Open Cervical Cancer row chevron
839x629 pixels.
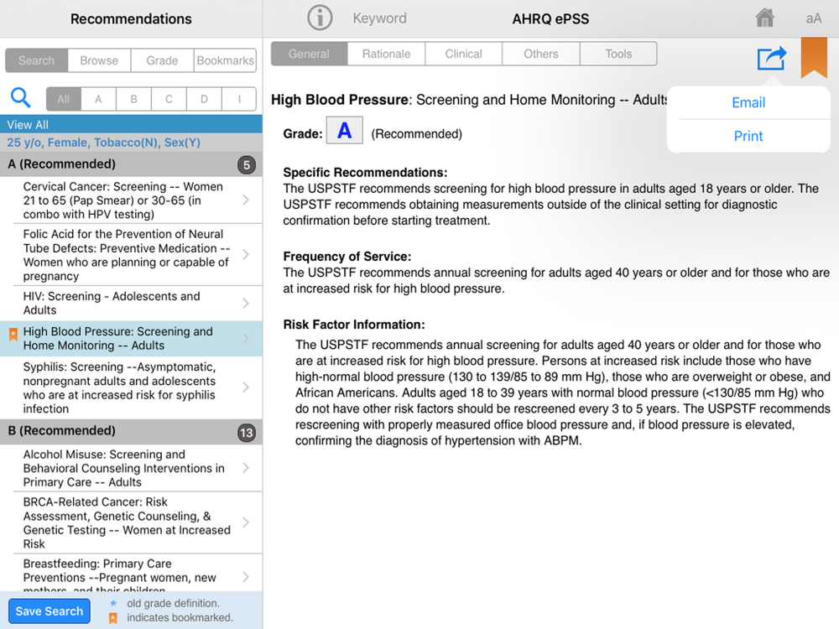pyautogui.click(x=246, y=200)
